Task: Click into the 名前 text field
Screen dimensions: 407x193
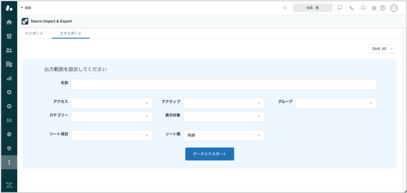Action: pyautogui.click(x=224, y=84)
